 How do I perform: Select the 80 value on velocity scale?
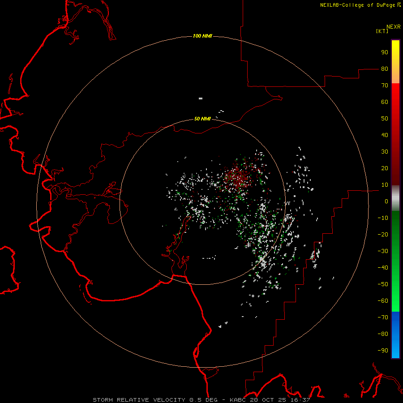tap(385, 69)
